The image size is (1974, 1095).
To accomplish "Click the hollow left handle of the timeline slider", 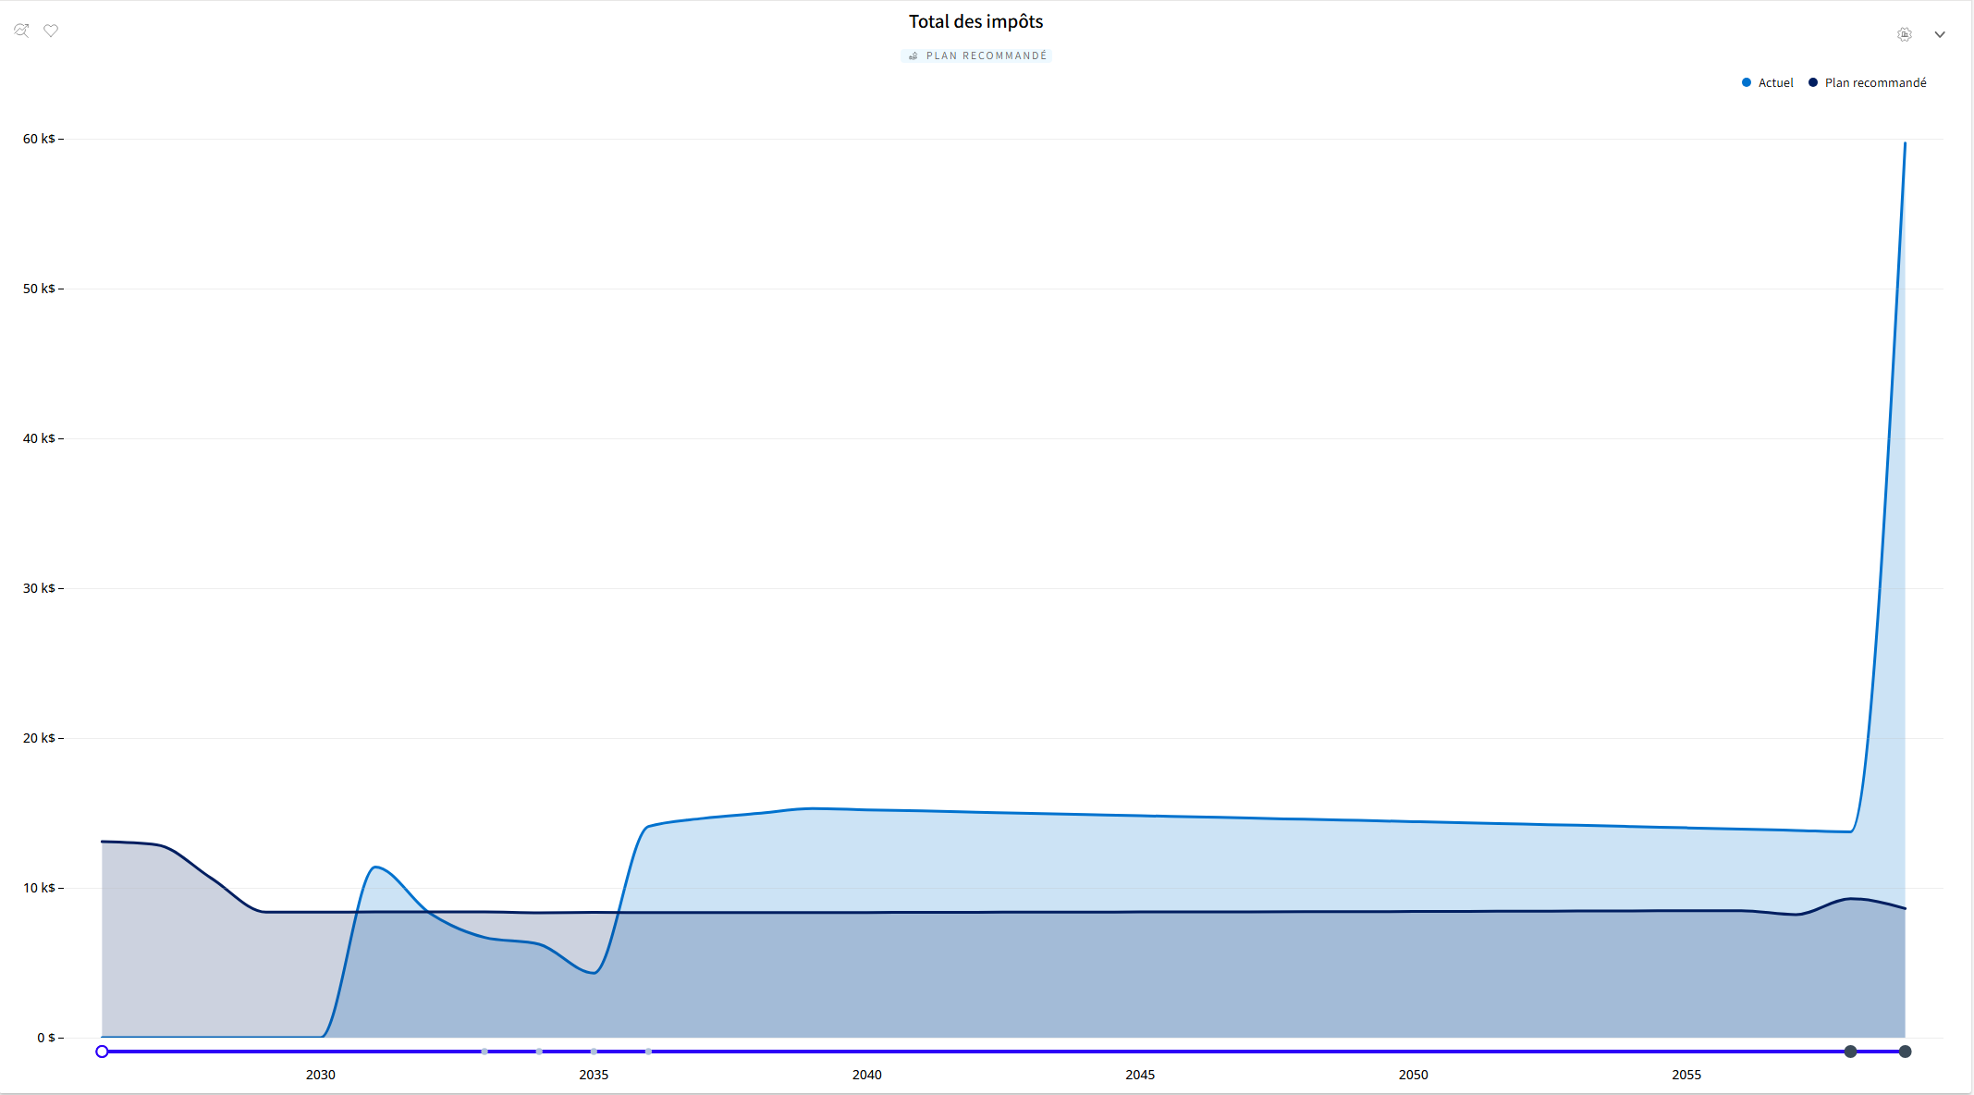I will pos(103,1052).
